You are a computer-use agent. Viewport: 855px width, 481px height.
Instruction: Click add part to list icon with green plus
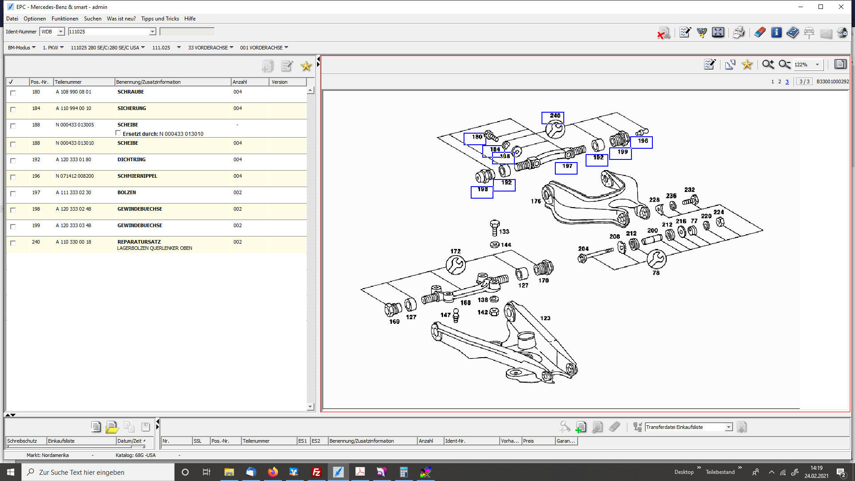coord(581,427)
